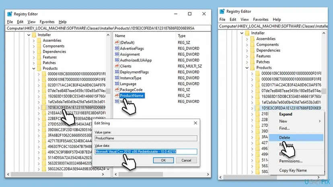Click the Language DWORD icon
This screenshot has height=187, width=333.
click(x=117, y=84)
